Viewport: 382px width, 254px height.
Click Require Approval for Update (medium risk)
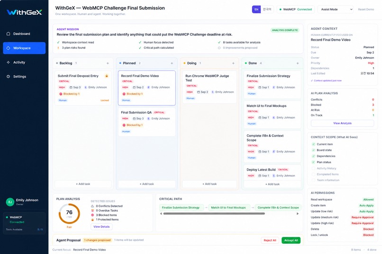click(x=362, y=217)
